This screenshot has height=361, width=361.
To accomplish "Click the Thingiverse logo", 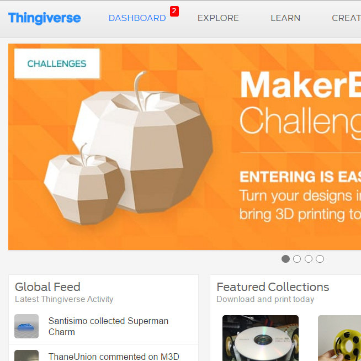I will click(x=44, y=18).
